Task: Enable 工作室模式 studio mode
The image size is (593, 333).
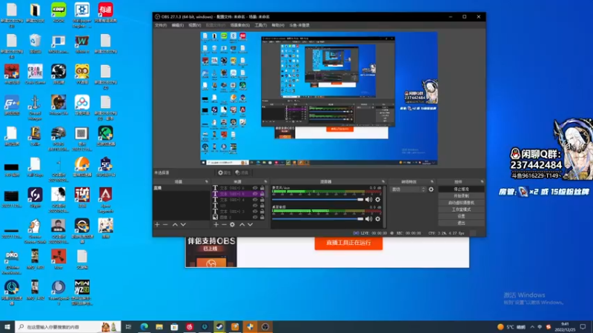Action: (x=461, y=209)
